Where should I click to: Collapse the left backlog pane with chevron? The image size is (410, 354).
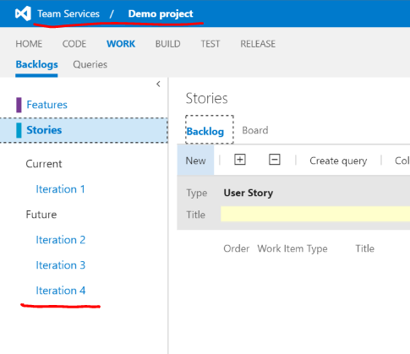click(158, 84)
